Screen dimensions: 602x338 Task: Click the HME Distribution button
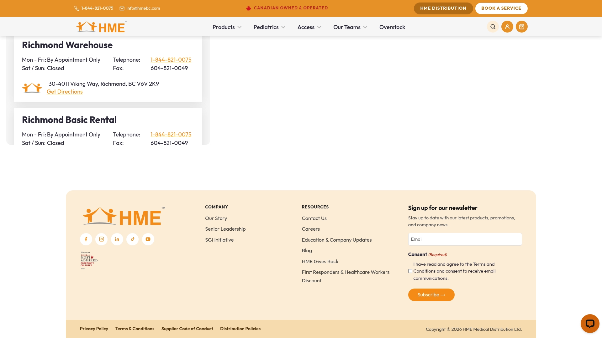(443, 8)
